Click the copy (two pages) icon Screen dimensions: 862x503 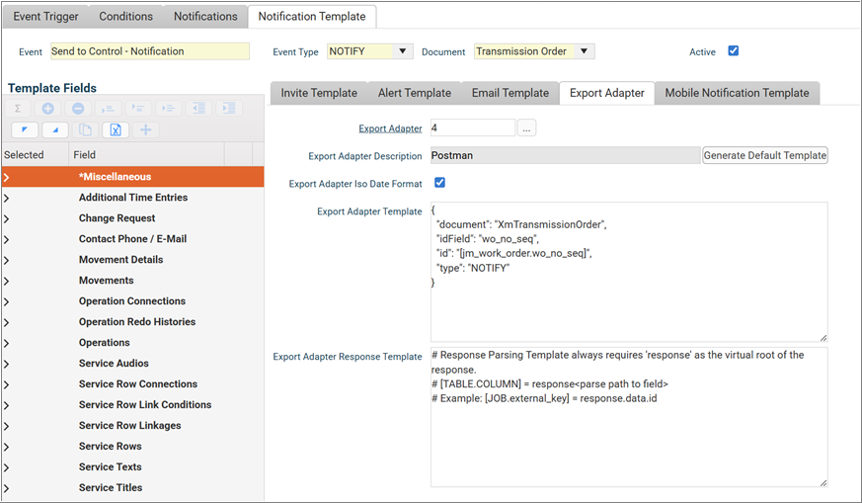coord(85,129)
